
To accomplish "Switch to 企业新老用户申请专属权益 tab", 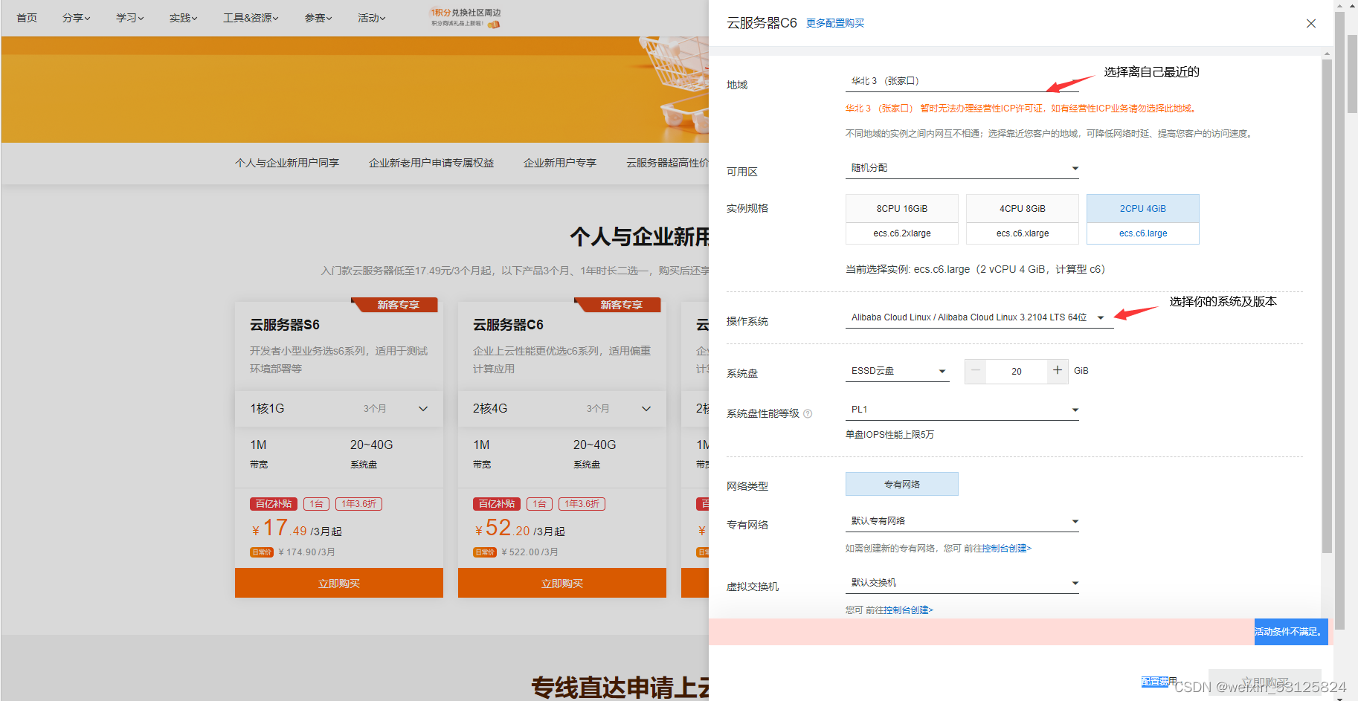I will click(431, 163).
